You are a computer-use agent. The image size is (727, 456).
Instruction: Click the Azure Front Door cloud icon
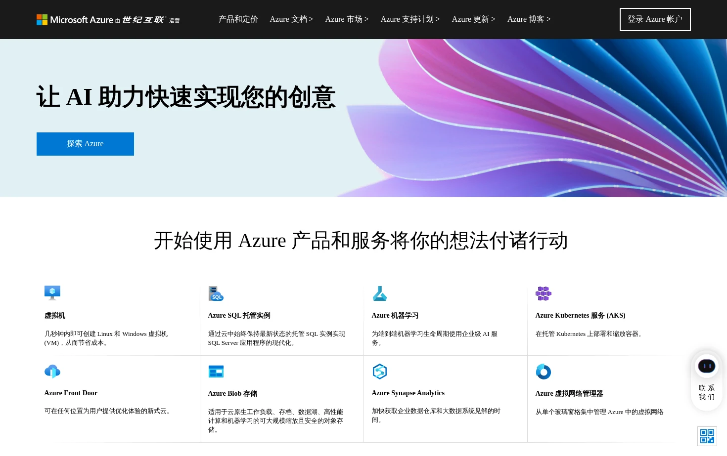tap(52, 372)
